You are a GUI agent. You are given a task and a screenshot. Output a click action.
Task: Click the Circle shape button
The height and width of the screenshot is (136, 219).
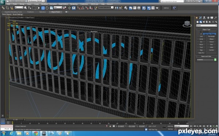click(x=201, y=39)
